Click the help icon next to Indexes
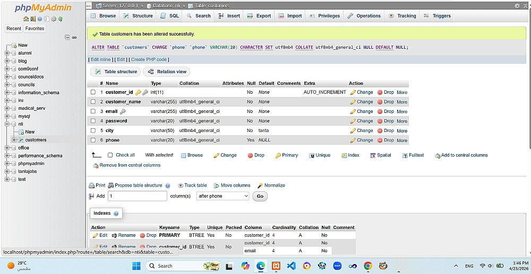 [116, 214]
